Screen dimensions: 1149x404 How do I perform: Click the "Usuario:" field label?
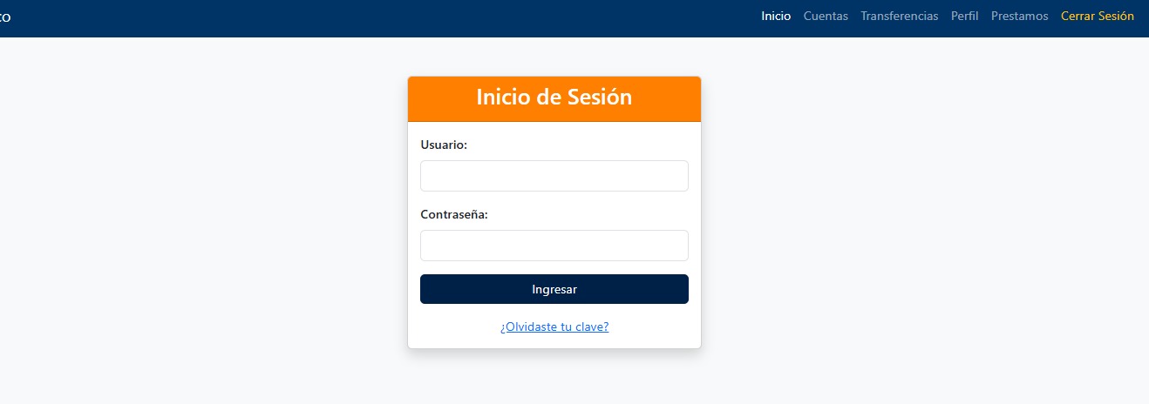(x=444, y=145)
